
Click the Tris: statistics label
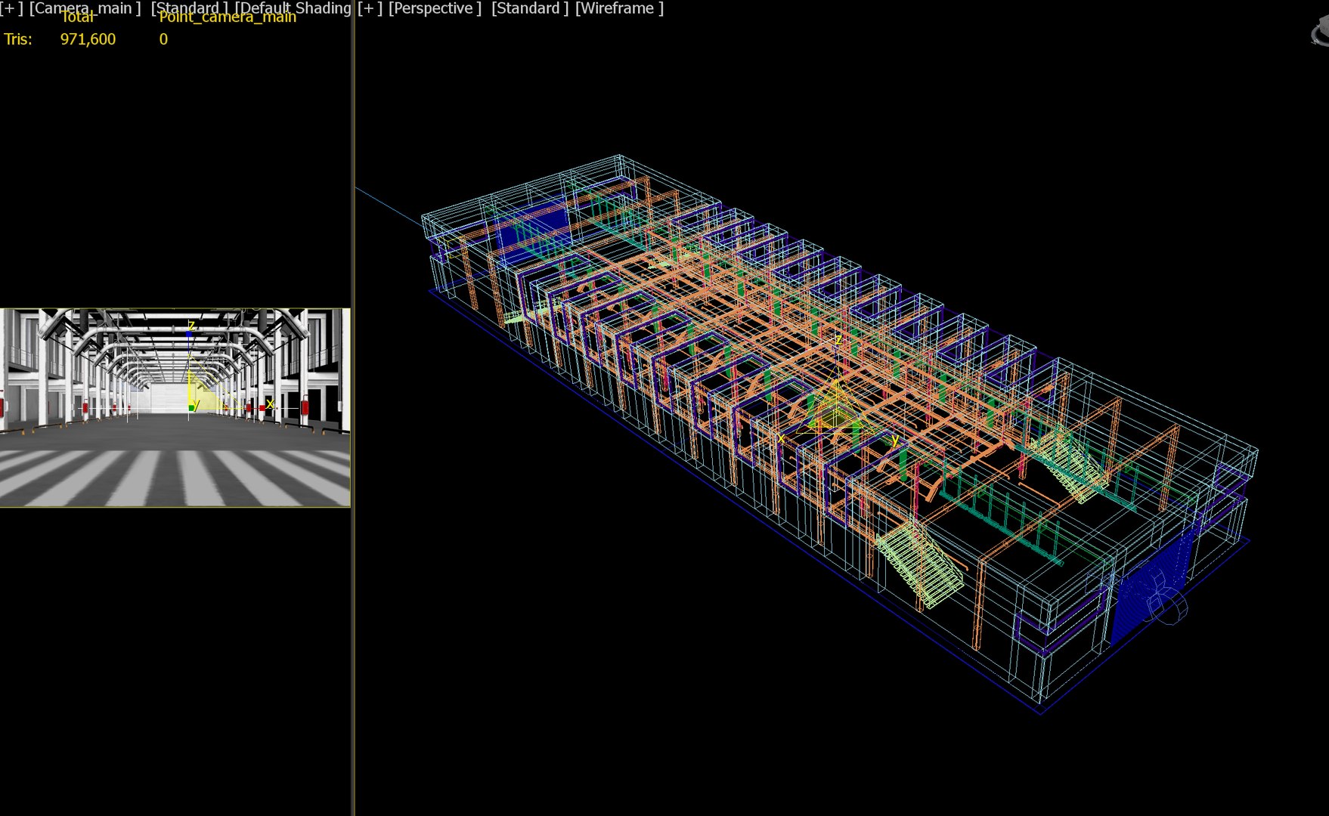pos(18,39)
